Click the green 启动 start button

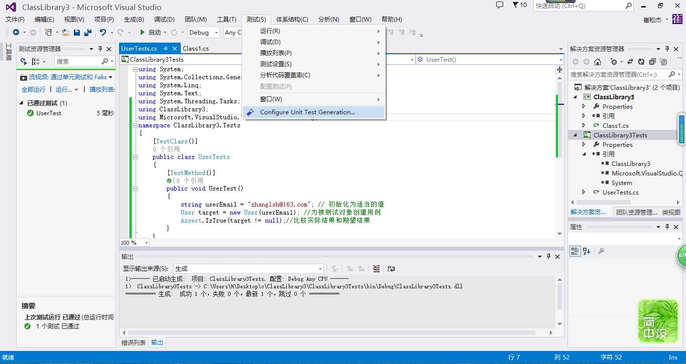coord(150,32)
